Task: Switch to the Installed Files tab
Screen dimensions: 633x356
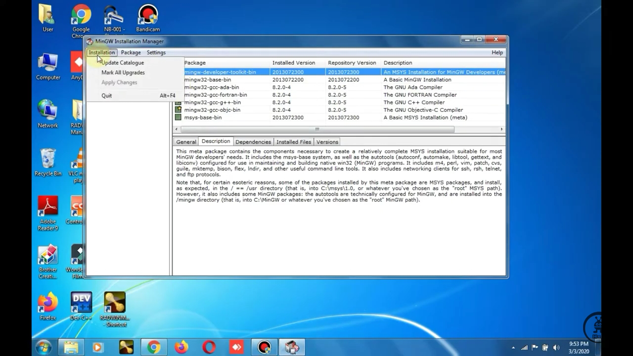Action: (293, 142)
